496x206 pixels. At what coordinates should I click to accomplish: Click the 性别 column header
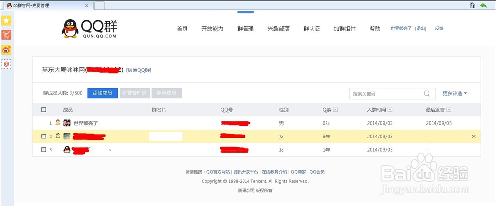tap(283, 110)
